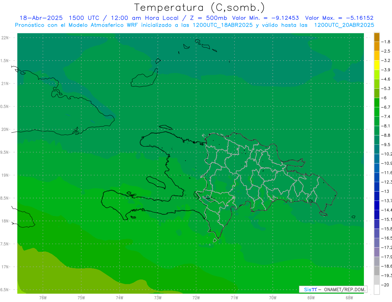
Task: Click the "68W" longitude label
Action: pos(349,297)
